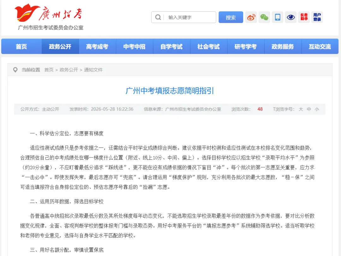Image resolution: width=341 pixels, height=256 pixels.
Task: Click subtitle 广州市招生考试委员会办公室 under logo
Action: click(51, 28)
